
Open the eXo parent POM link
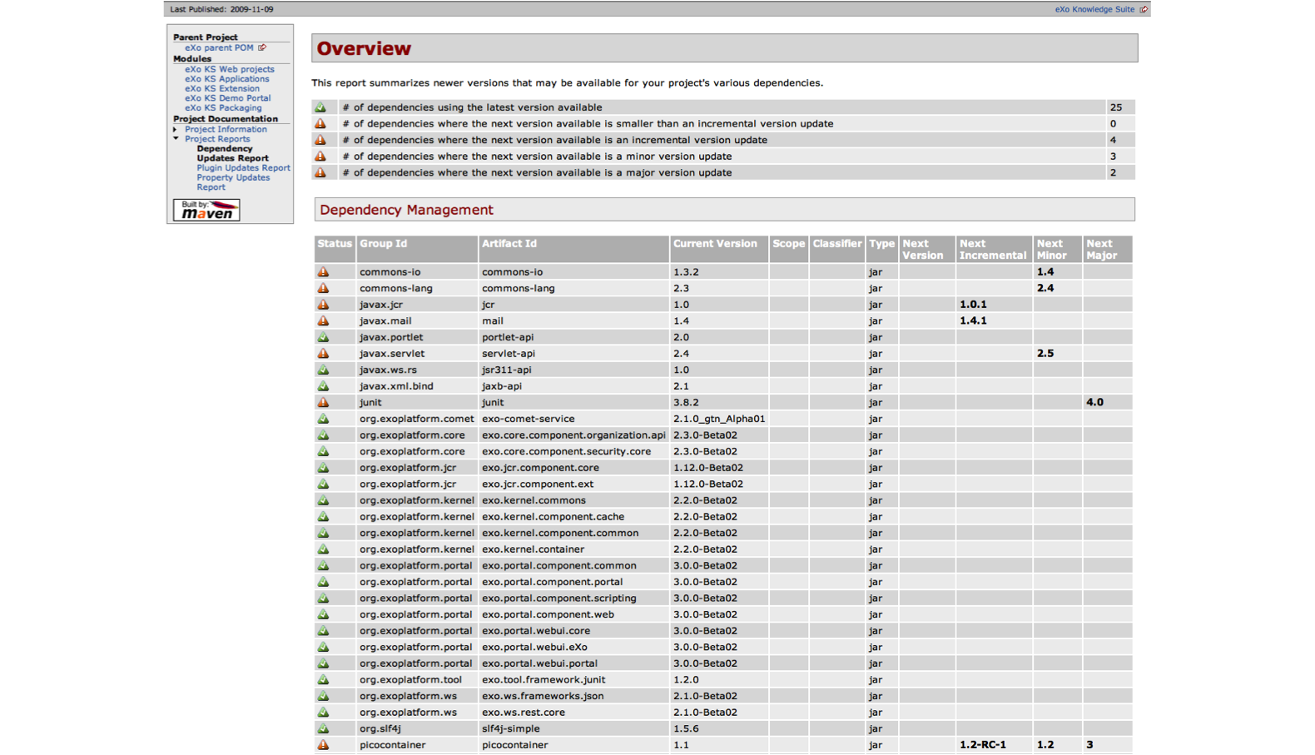tap(219, 47)
